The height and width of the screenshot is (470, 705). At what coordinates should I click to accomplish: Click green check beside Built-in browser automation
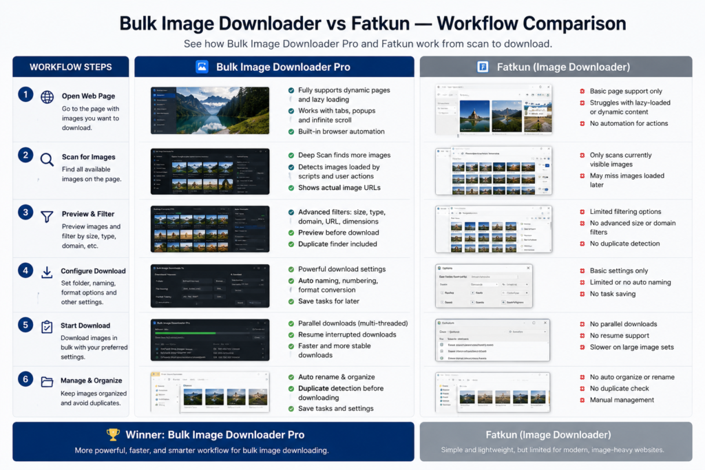291,131
